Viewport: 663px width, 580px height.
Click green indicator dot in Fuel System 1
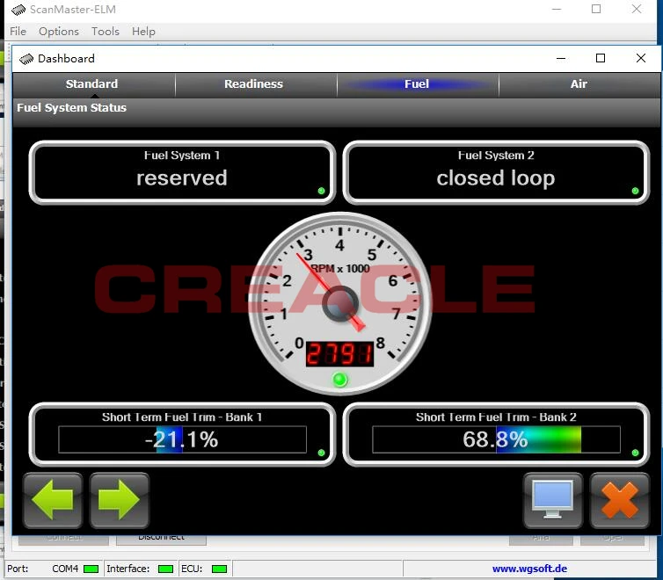(x=321, y=191)
